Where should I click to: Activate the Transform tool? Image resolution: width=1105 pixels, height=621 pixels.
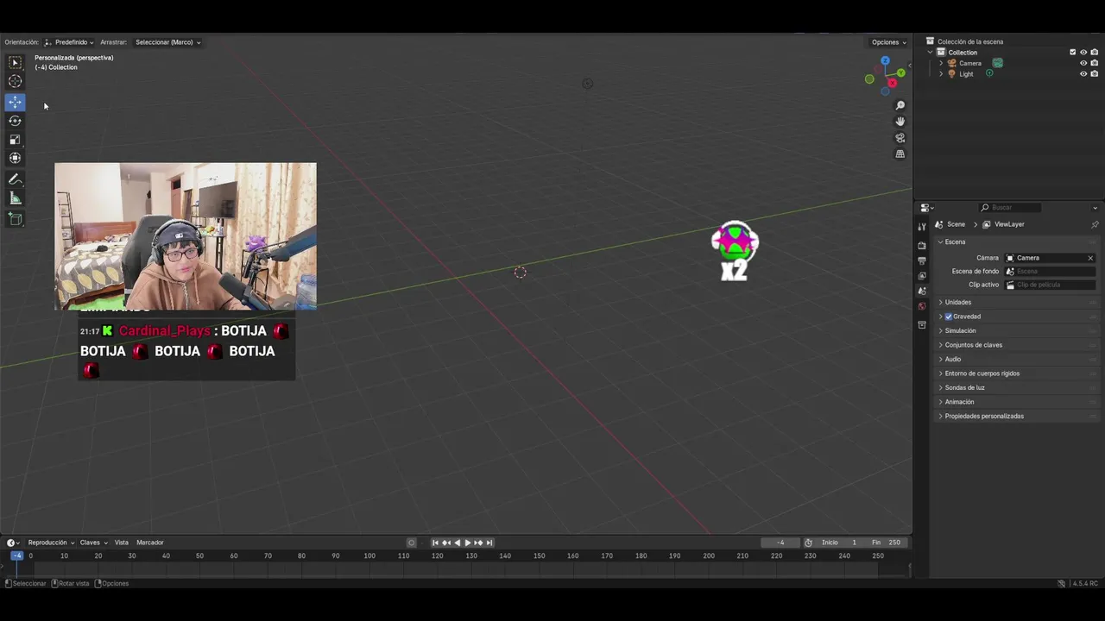pyautogui.click(x=15, y=158)
